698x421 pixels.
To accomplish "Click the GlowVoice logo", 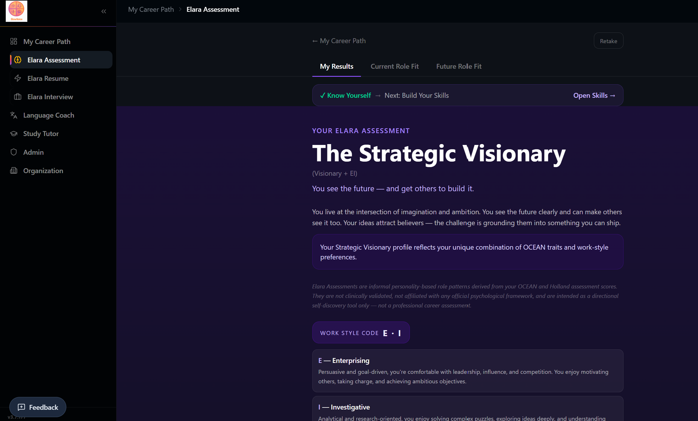I will click(x=16, y=11).
